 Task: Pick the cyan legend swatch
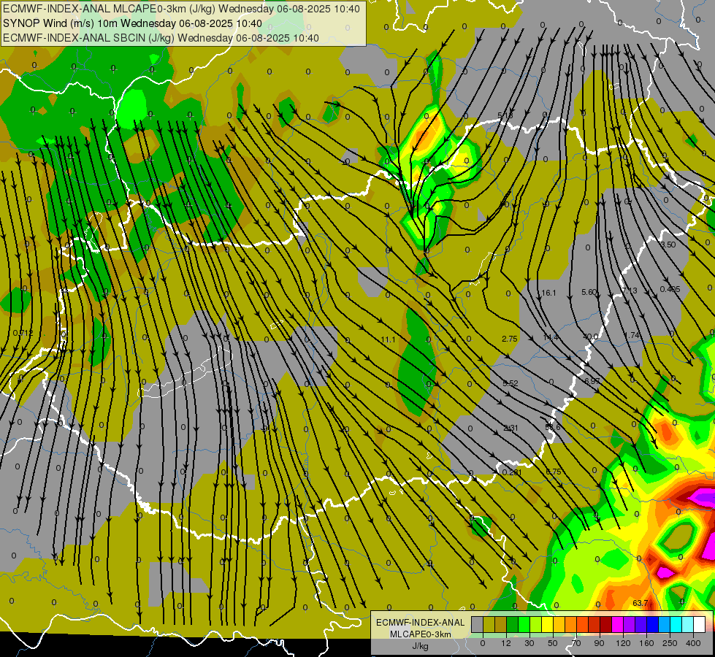point(677,625)
